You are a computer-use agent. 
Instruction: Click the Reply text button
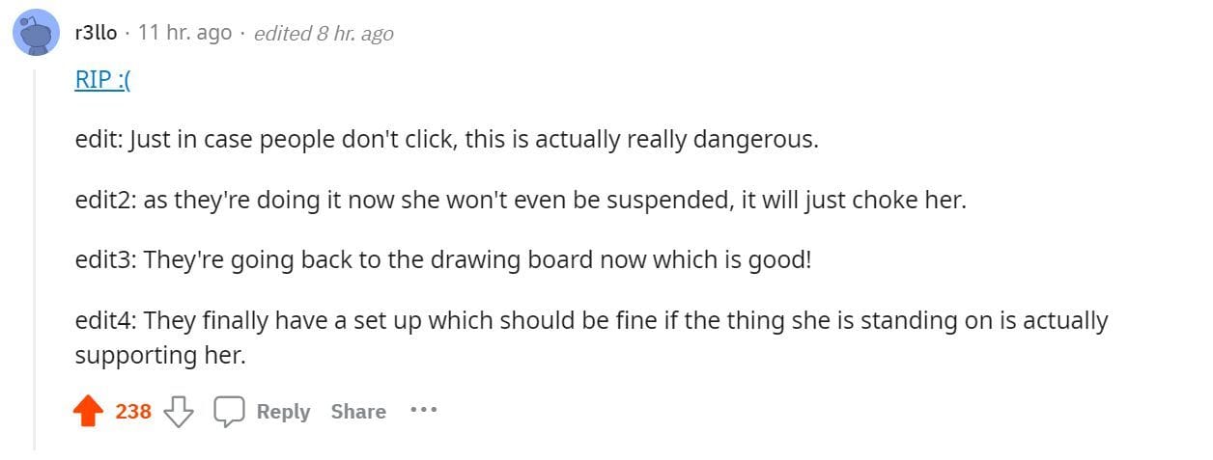coord(283,412)
